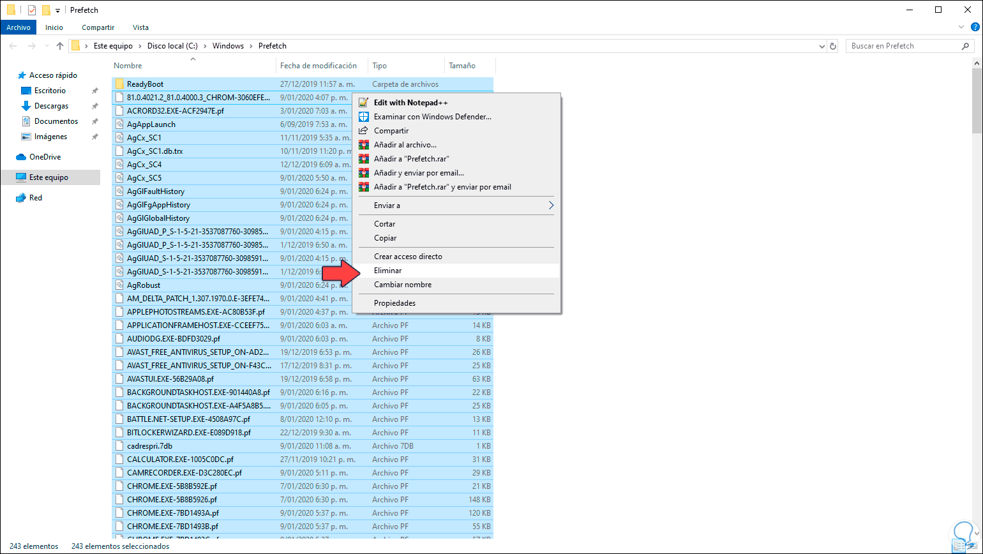Image resolution: width=983 pixels, height=554 pixels.
Task: Choose Eliminar from the context menu
Action: (456, 271)
